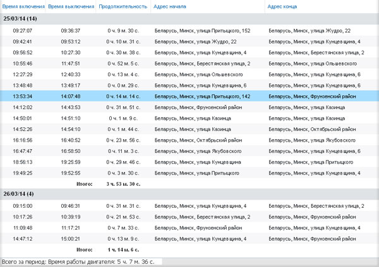Image resolution: width=379 pixels, height=267 pixels.
Task: Click duration 0 ч. 29 м. 46 с.
Action: tap(123, 162)
